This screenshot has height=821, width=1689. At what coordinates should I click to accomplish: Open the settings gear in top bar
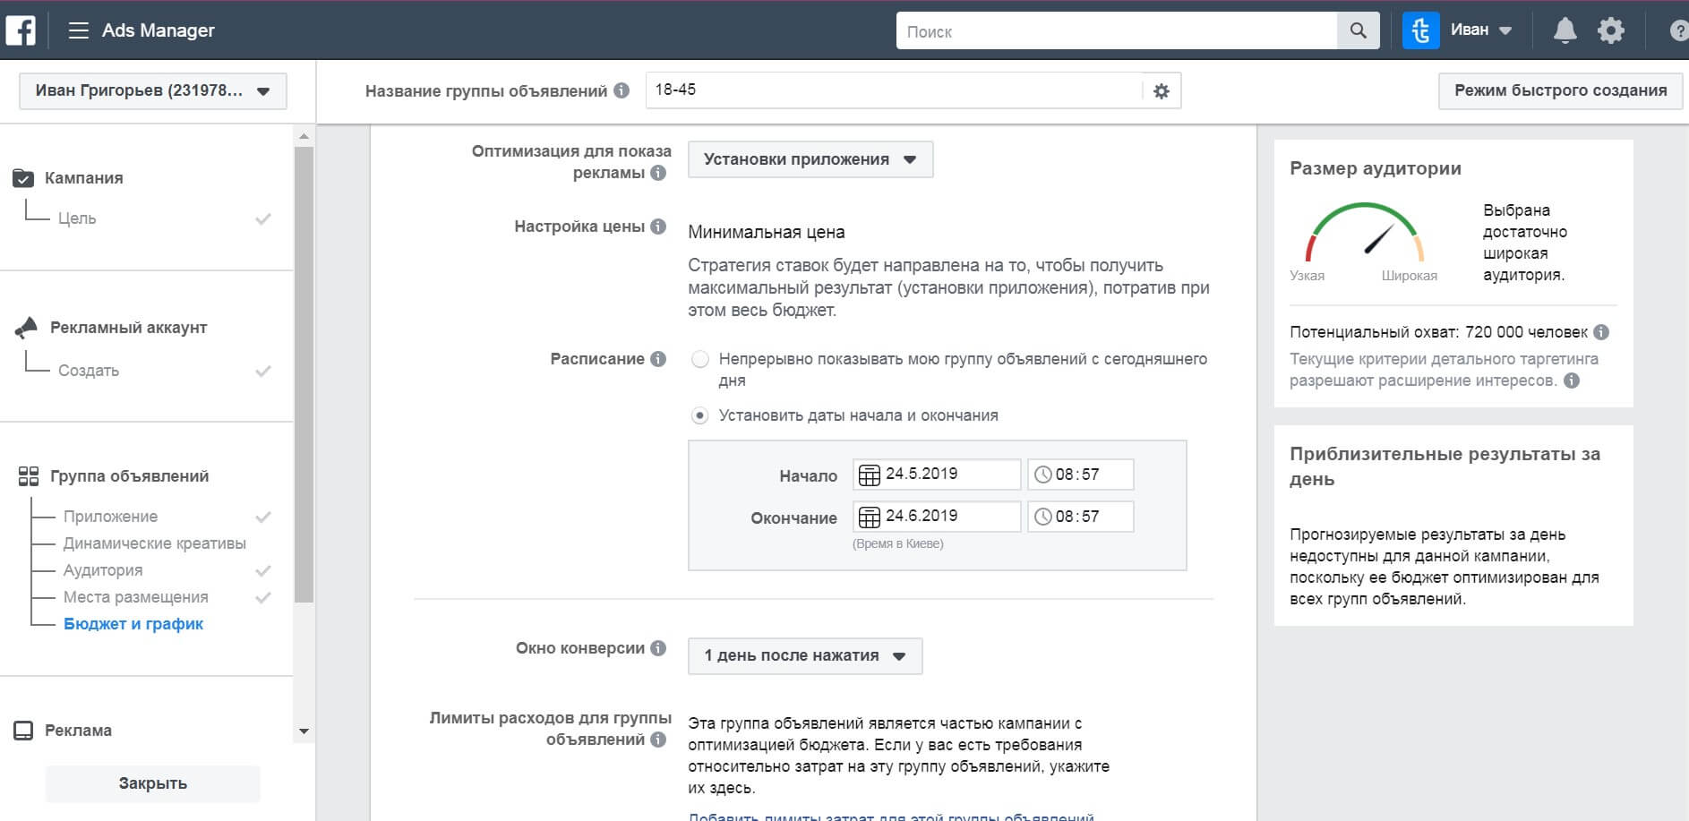[1611, 30]
